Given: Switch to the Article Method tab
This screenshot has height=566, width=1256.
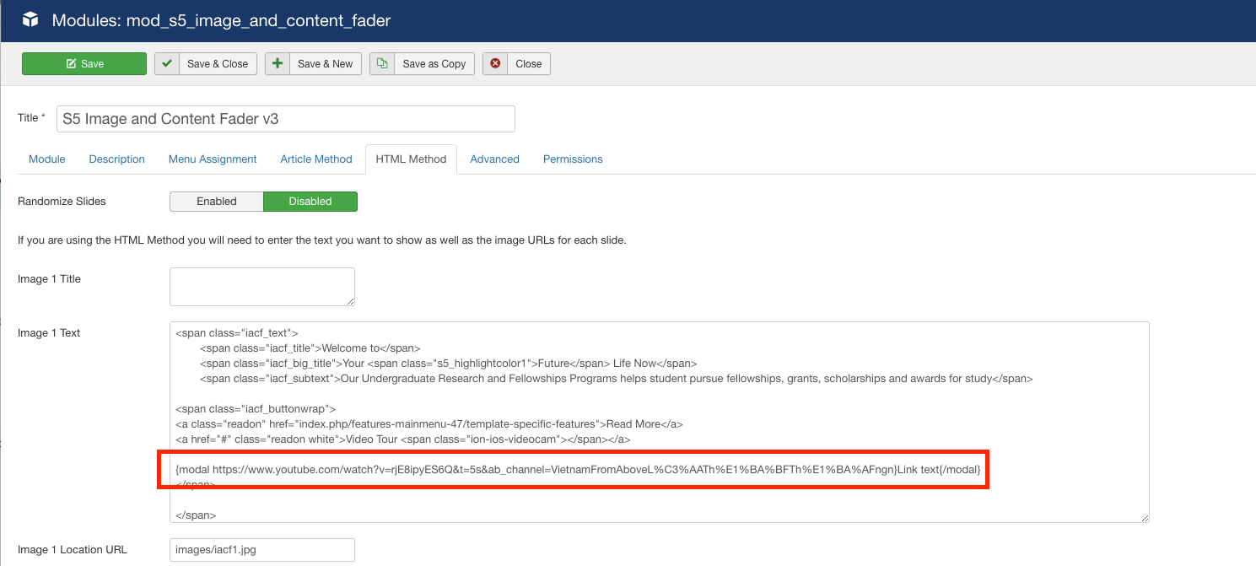Looking at the screenshot, I should (x=316, y=159).
